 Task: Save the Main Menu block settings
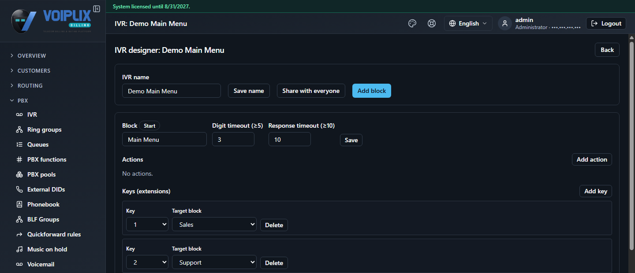[x=351, y=140]
